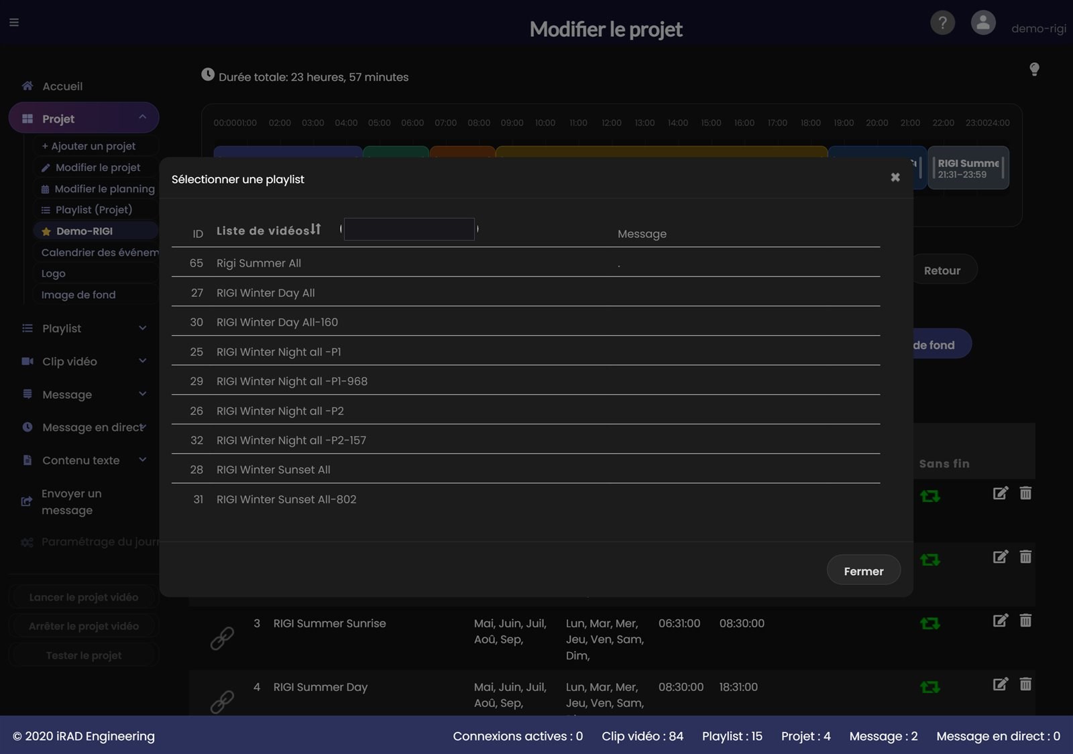Click Tester le projet button
Image resolution: width=1073 pixels, height=754 pixels.
click(84, 655)
